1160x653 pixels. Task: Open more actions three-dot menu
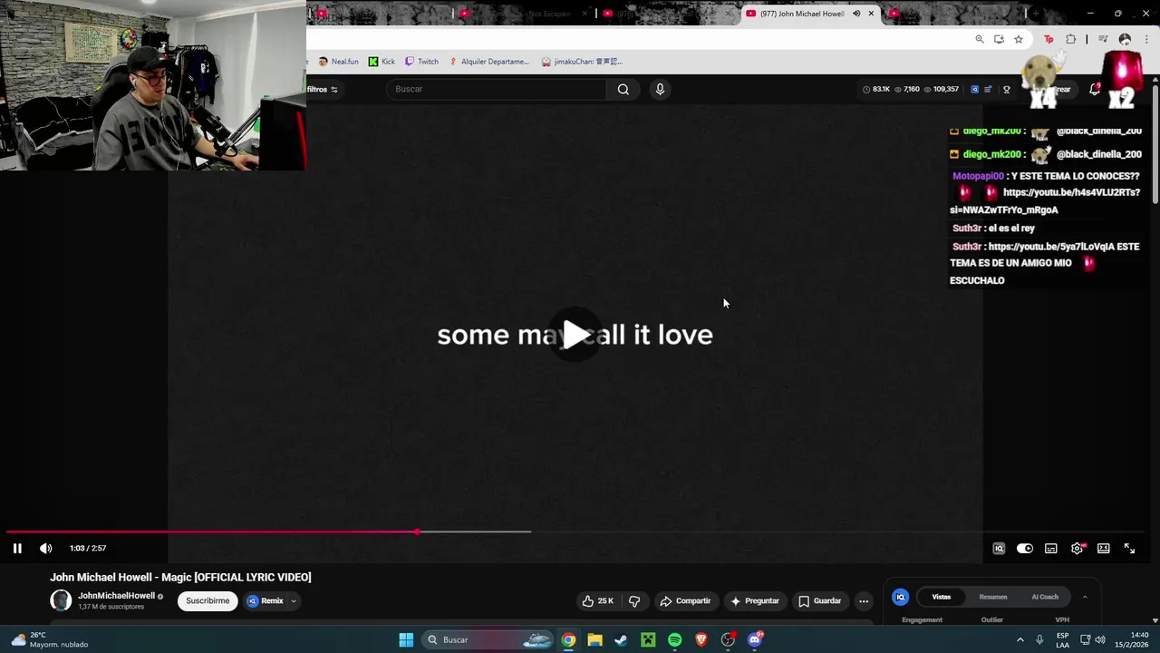tap(864, 600)
